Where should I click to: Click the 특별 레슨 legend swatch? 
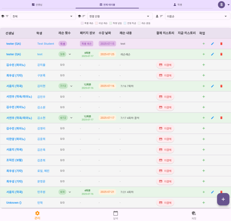click(82, 23)
